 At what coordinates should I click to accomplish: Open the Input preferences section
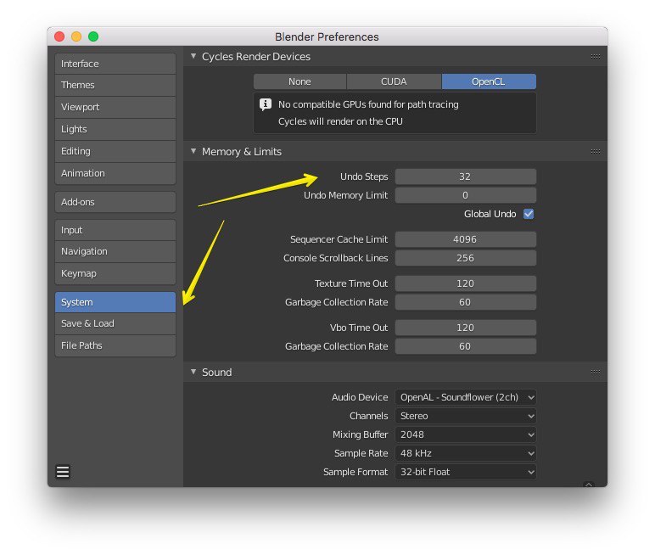coord(115,230)
